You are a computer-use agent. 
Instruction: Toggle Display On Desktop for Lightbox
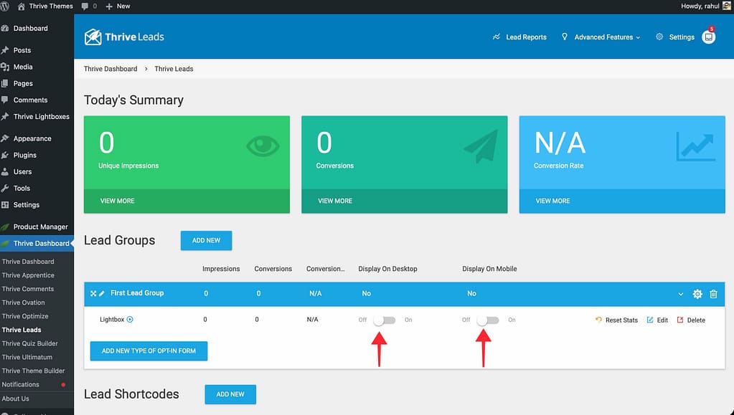(x=384, y=320)
